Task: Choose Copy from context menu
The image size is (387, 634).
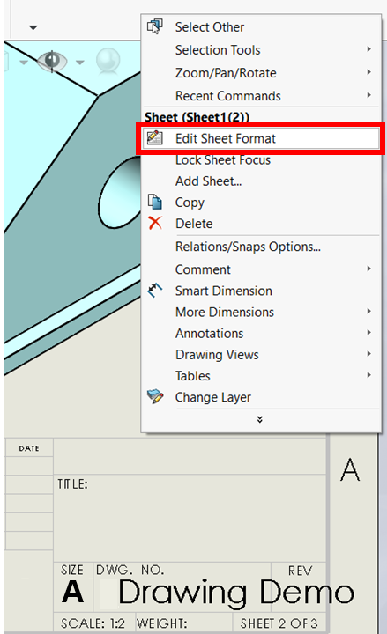Action: (x=261, y=203)
